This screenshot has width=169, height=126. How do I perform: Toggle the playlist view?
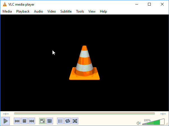(60, 121)
